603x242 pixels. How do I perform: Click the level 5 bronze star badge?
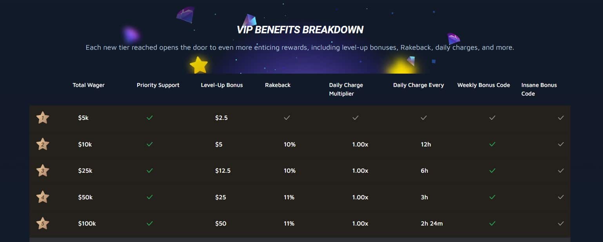coord(42,224)
